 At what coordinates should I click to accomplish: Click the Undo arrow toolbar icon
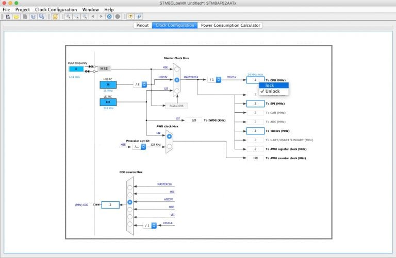click(93, 16)
